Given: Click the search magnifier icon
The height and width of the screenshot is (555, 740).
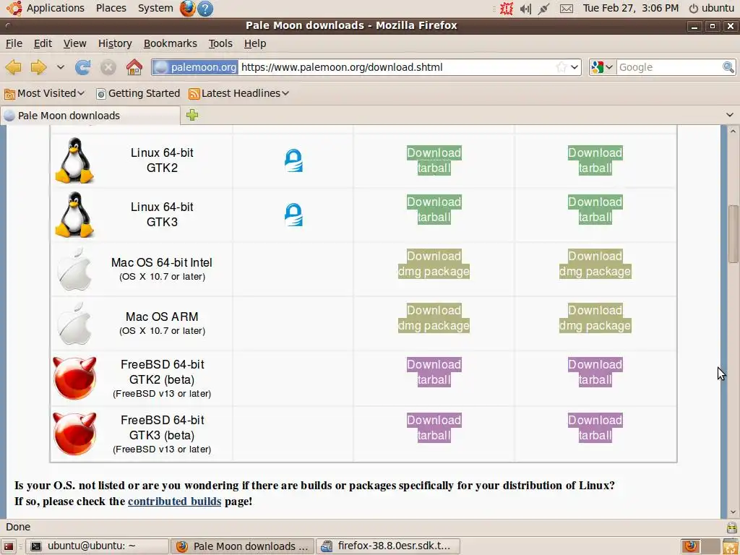Looking at the screenshot, I should (x=728, y=67).
